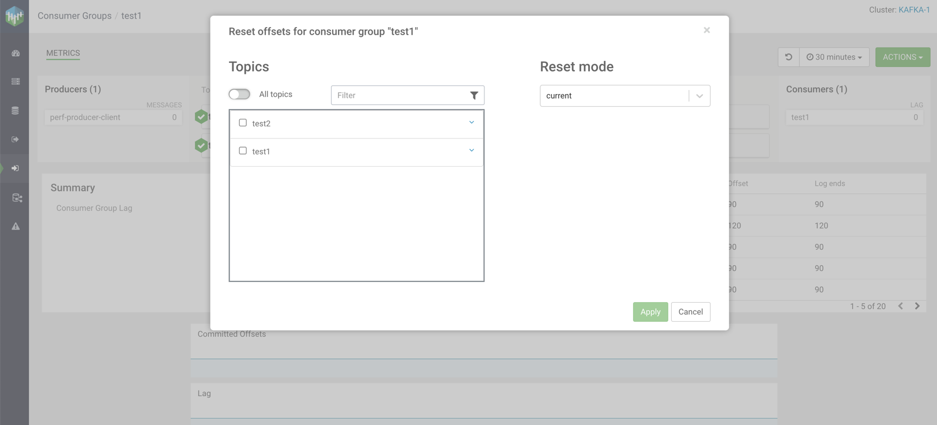This screenshot has width=937, height=425.
Task: Open the Brokers sidebar icon
Action: (16, 82)
